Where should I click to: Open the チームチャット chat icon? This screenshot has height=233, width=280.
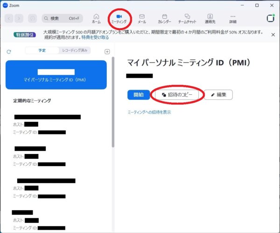click(187, 16)
